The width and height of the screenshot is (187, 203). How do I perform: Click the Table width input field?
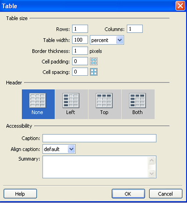tap(80, 40)
